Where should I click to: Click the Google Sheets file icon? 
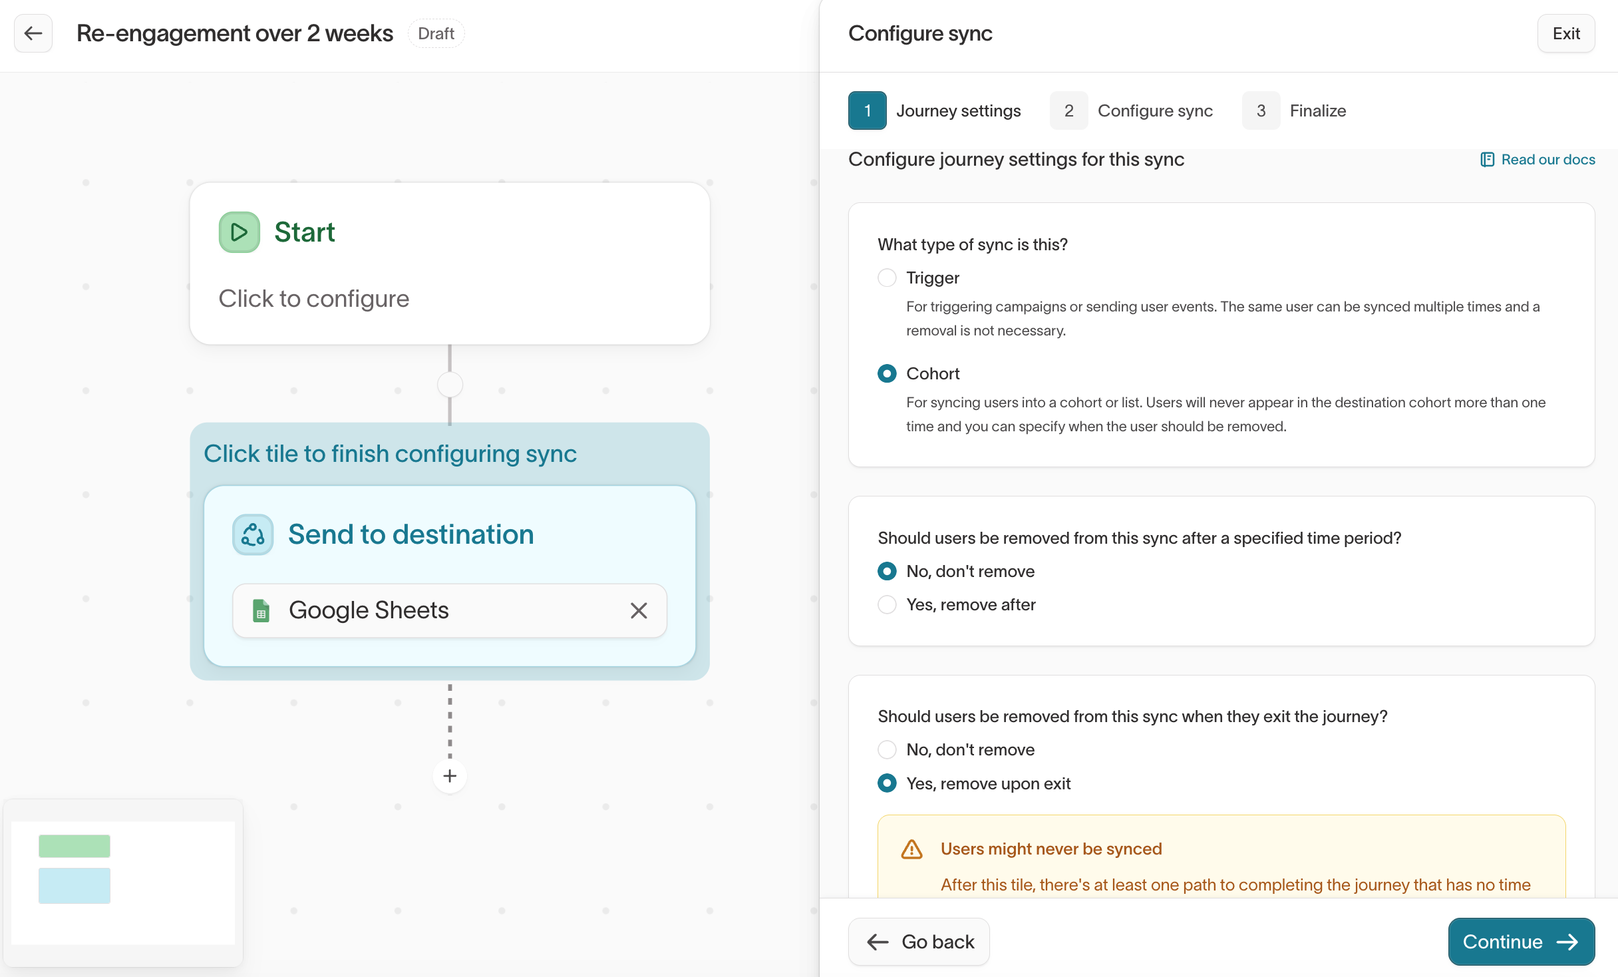pyautogui.click(x=261, y=610)
